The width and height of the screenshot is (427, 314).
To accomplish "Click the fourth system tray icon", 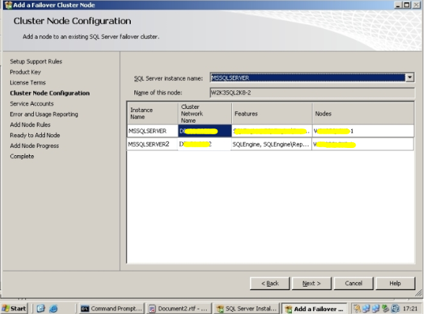I will coord(385,308).
